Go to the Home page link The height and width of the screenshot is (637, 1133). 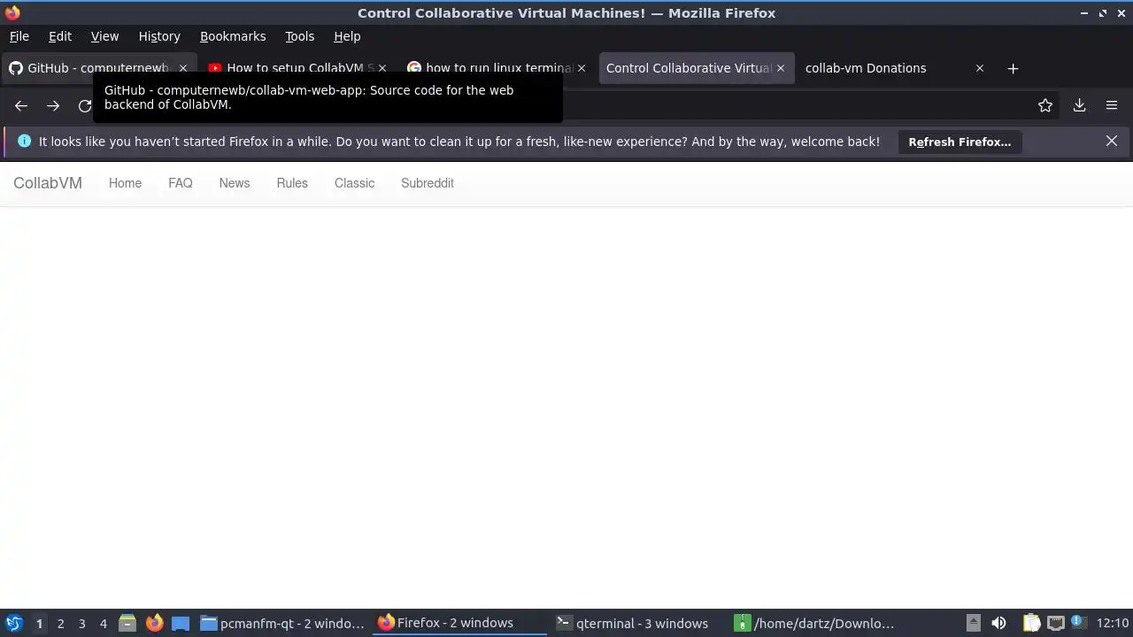[x=125, y=183]
